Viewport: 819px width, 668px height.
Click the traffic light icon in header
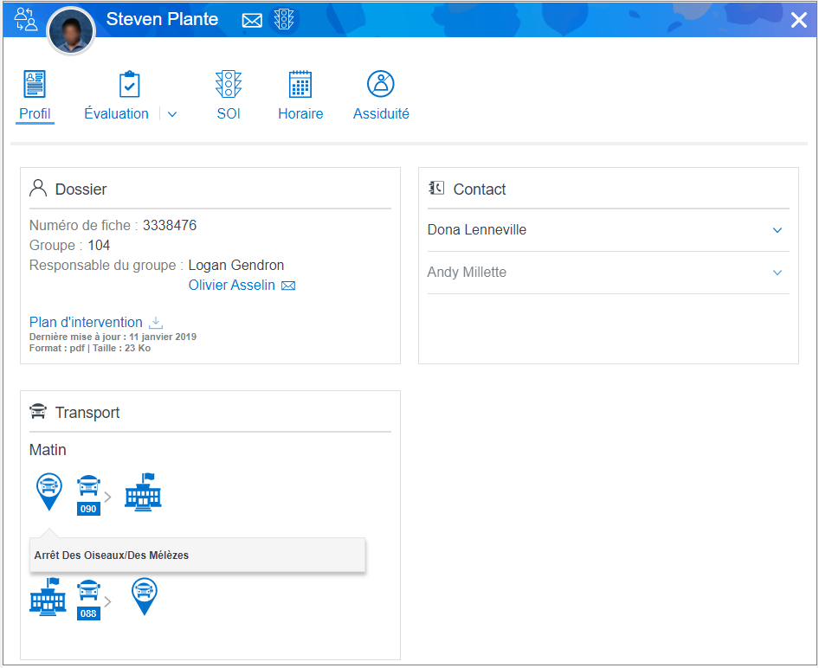tap(284, 20)
